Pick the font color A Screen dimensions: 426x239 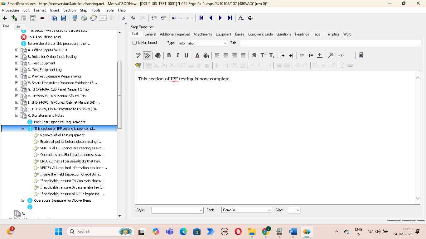point(197,55)
